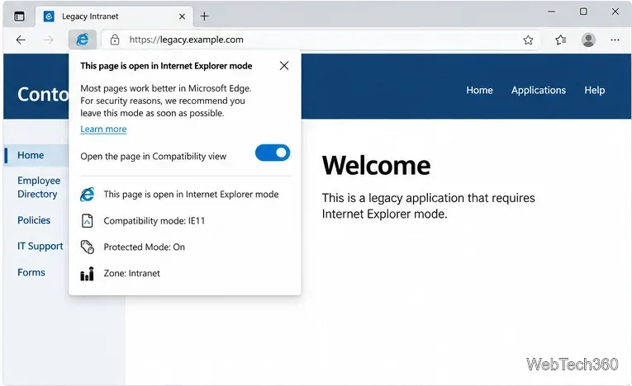
Task: Open Help in the top navigation
Action: (x=595, y=90)
